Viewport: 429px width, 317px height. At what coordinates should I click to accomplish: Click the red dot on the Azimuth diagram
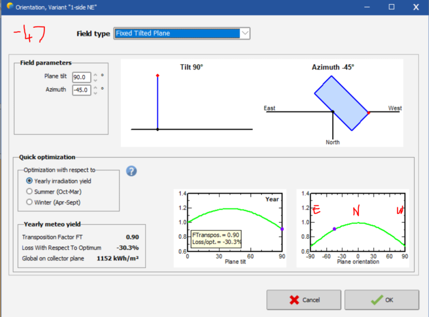(x=369, y=113)
